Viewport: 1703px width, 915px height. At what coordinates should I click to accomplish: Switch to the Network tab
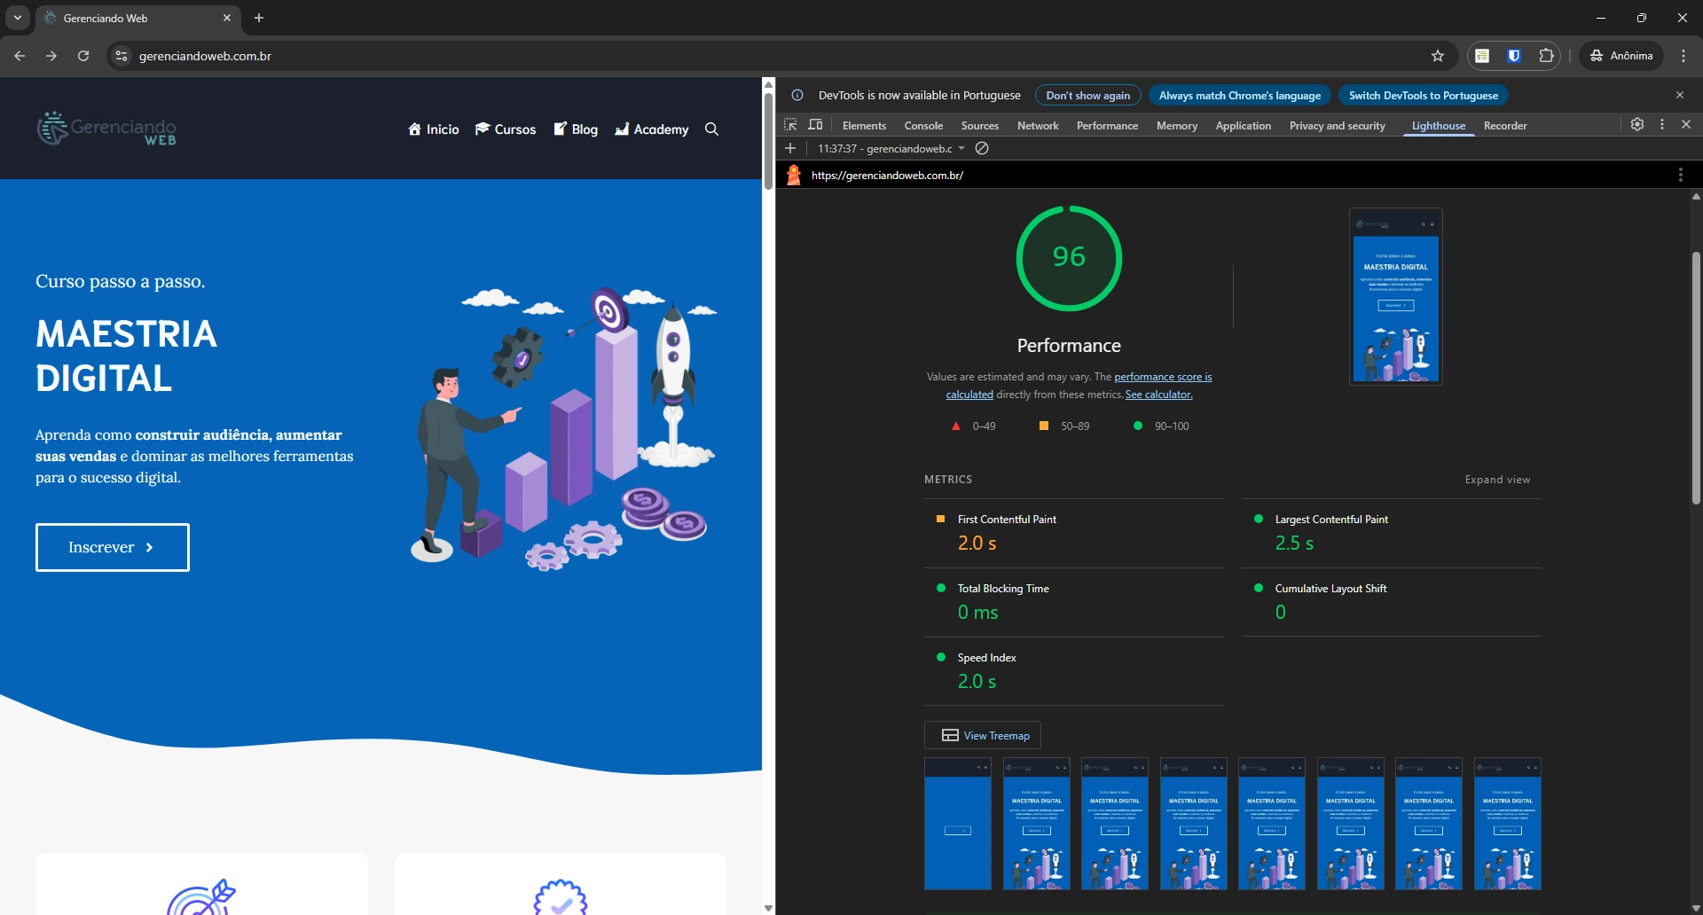pos(1038,126)
